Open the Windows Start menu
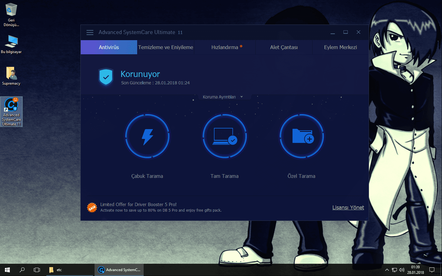The image size is (442, 276). pos(7,270)
